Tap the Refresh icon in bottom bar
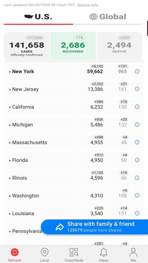The width and height of the screenshot is (148, 263). (15, 252)
